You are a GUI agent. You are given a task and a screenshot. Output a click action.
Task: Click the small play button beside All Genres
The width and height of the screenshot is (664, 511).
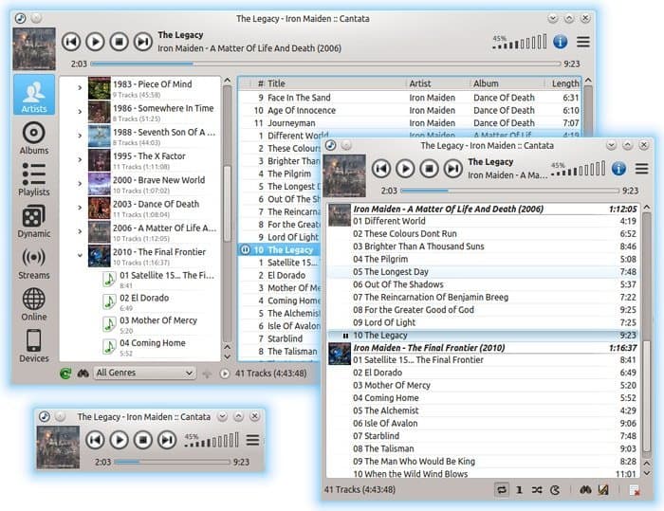225,374
